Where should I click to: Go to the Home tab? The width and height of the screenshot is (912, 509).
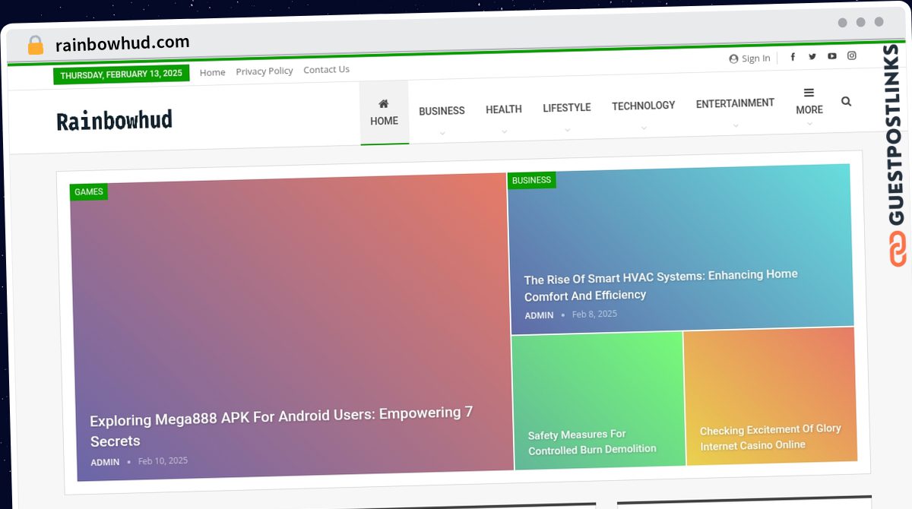point(384,112)
